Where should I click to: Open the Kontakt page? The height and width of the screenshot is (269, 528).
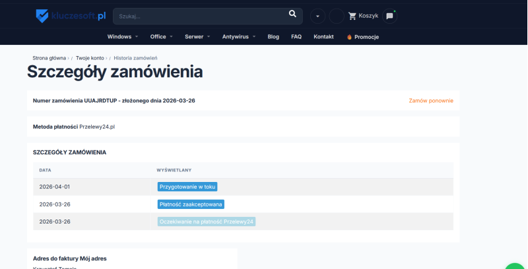click(x=323, y=37)
